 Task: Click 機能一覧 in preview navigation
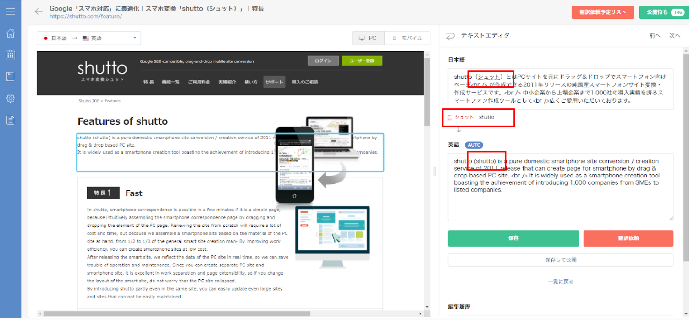coord(171,82)
